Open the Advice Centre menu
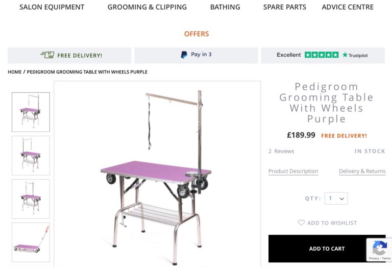The width and height of the screenshot is (392, 270). pyautogui.click(x=348, y=7)
